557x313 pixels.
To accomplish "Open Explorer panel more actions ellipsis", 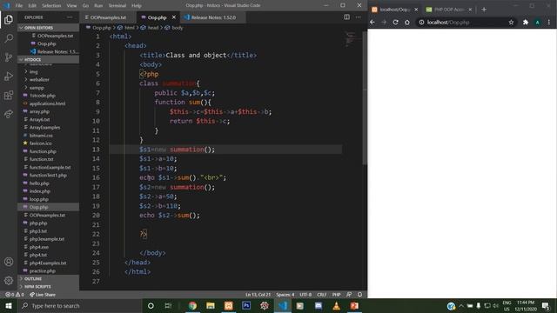I will tap(70, 17).
